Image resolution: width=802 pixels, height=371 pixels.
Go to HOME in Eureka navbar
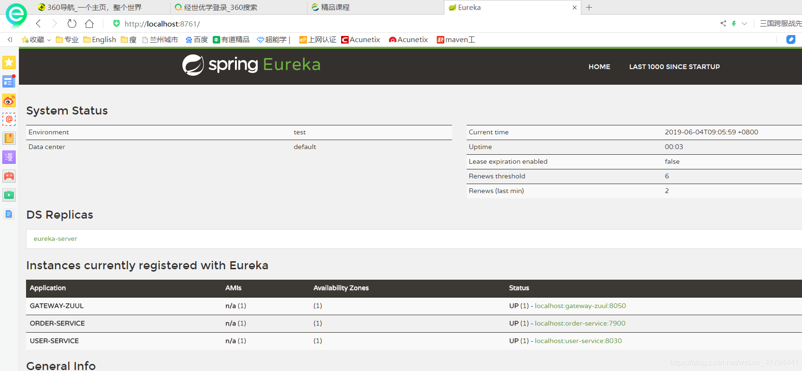pyautogui.click(x=599, y=67)
